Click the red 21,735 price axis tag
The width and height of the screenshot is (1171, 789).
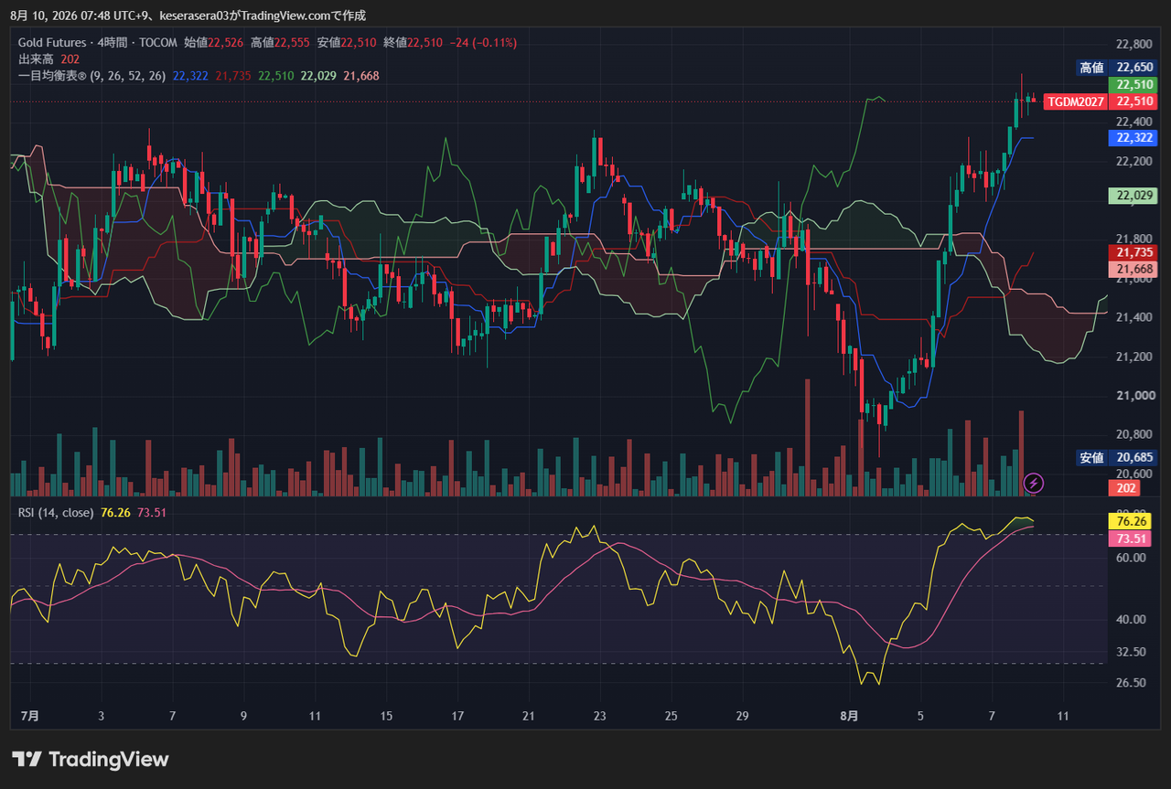[x=1133, y=252]
